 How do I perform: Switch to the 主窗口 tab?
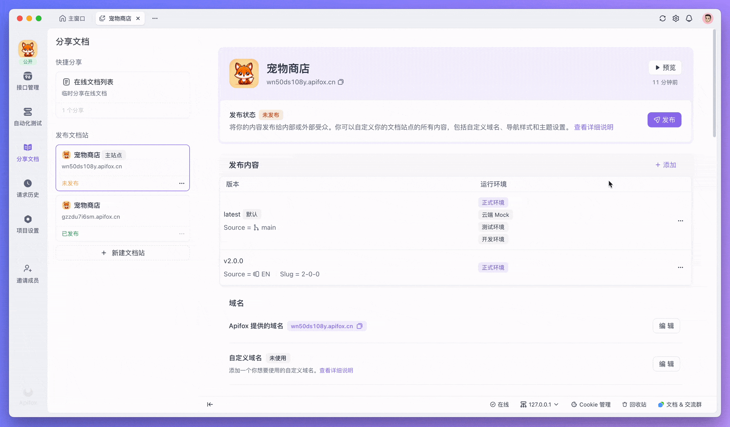tap(72, 19)
